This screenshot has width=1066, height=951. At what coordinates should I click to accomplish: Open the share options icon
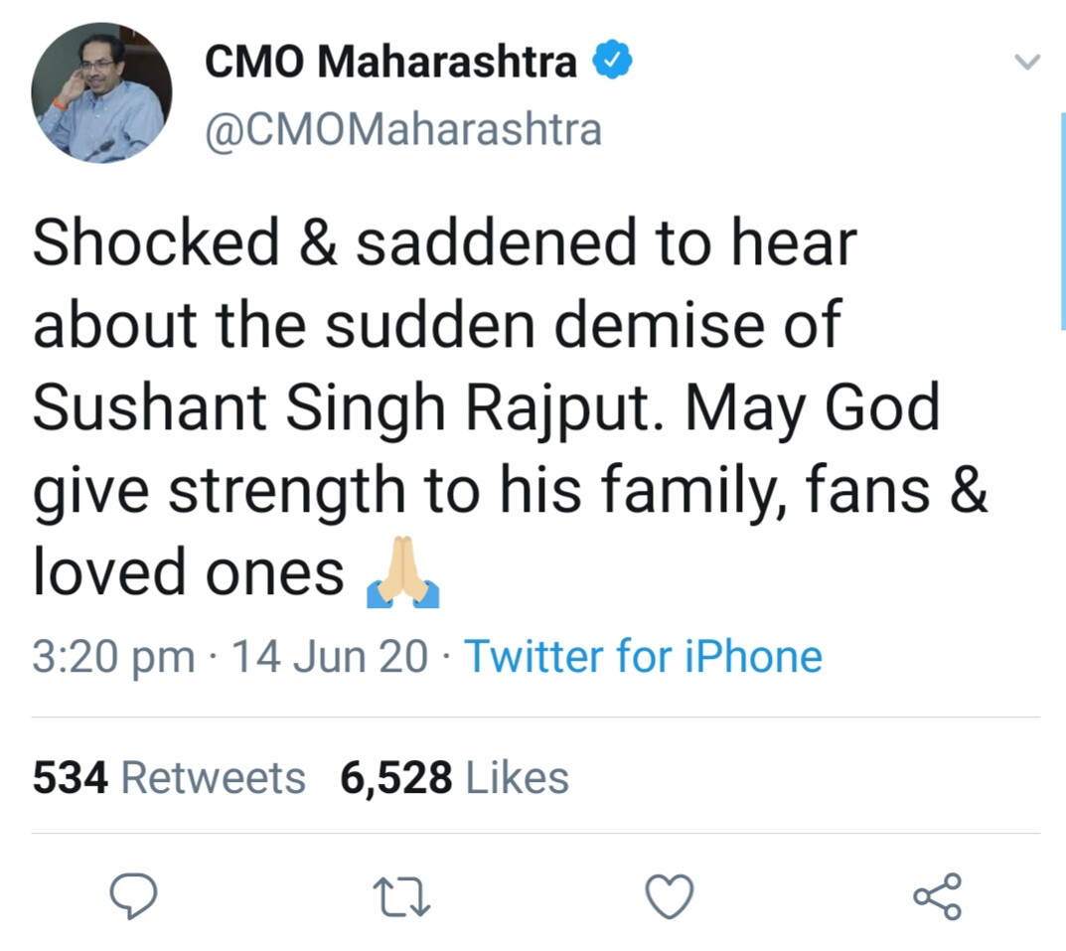pyautogui.click(x=937, y=896)
